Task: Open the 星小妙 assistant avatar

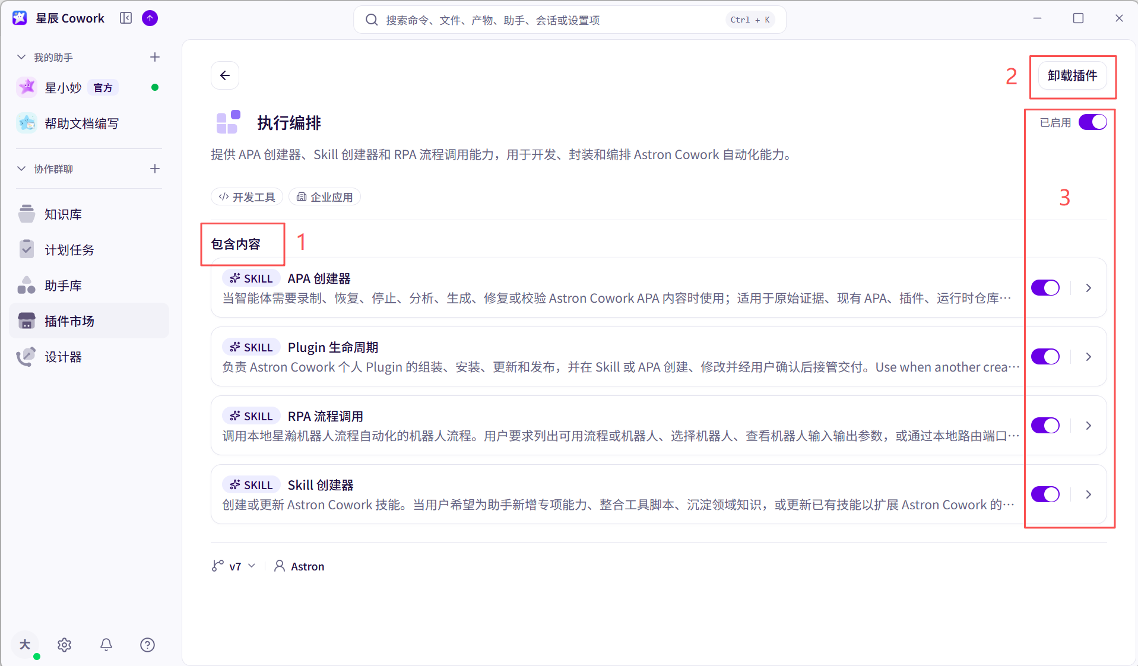Action: [27, 87]
